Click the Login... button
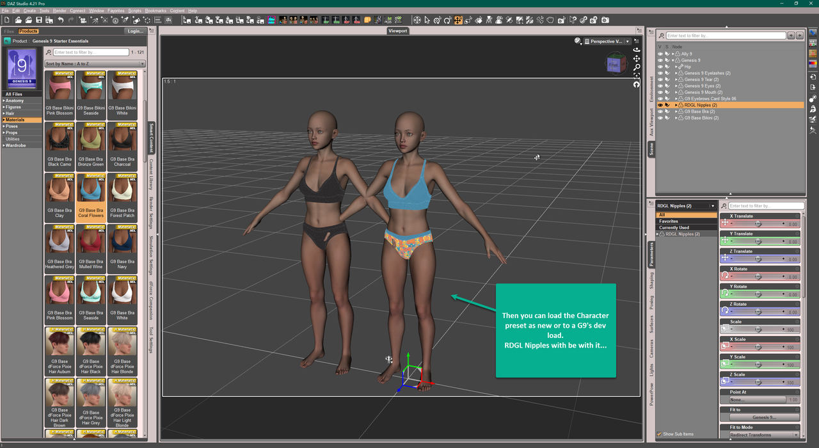Image resolution: width=819 pixels, height=448 pixels. click(x=135, y=31)
